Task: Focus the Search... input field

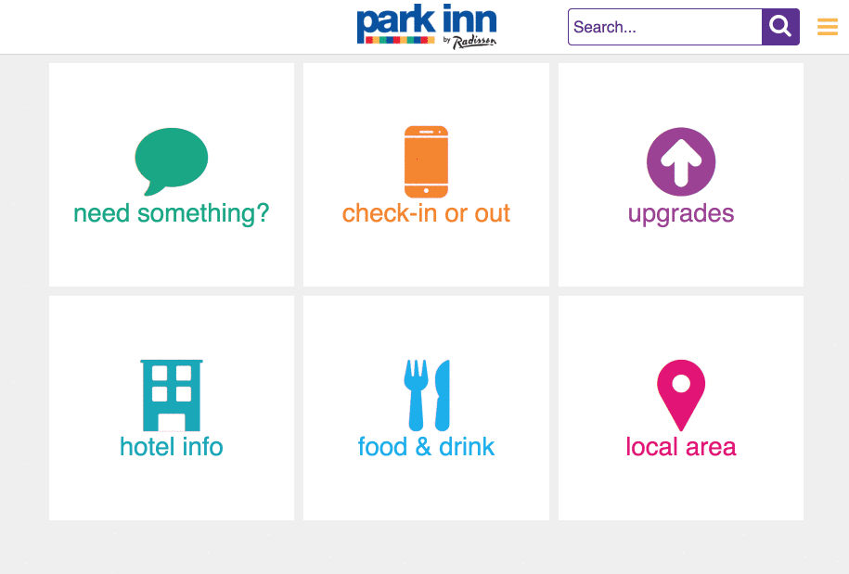Action: (665, 27)
